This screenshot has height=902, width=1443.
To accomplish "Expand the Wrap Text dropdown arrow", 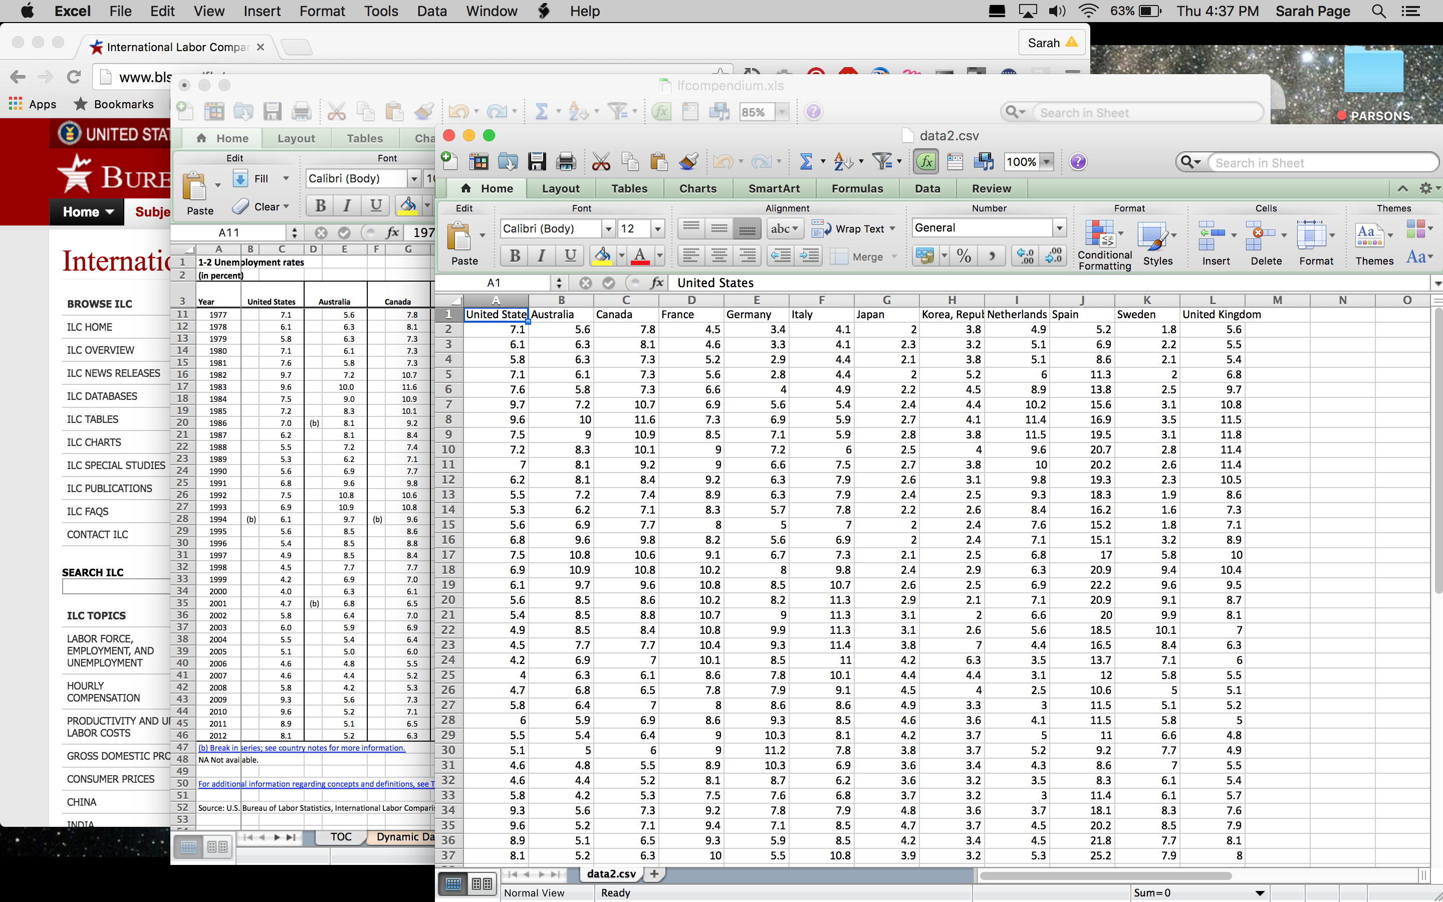I will (893, 229).
